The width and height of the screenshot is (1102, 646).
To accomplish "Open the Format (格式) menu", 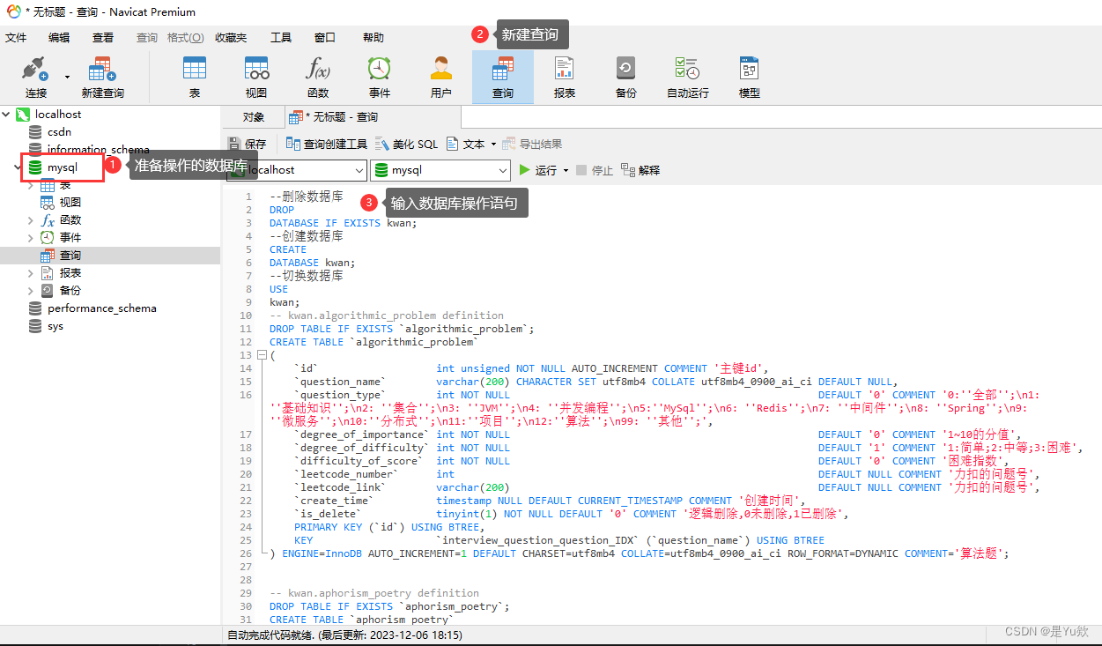I will tap(186, 38).
